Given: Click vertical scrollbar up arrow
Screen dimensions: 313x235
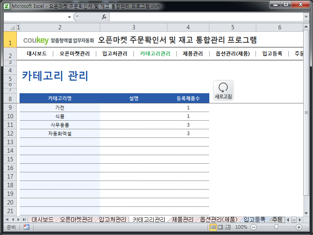Looking at the screenshot, I should point(306,27).
